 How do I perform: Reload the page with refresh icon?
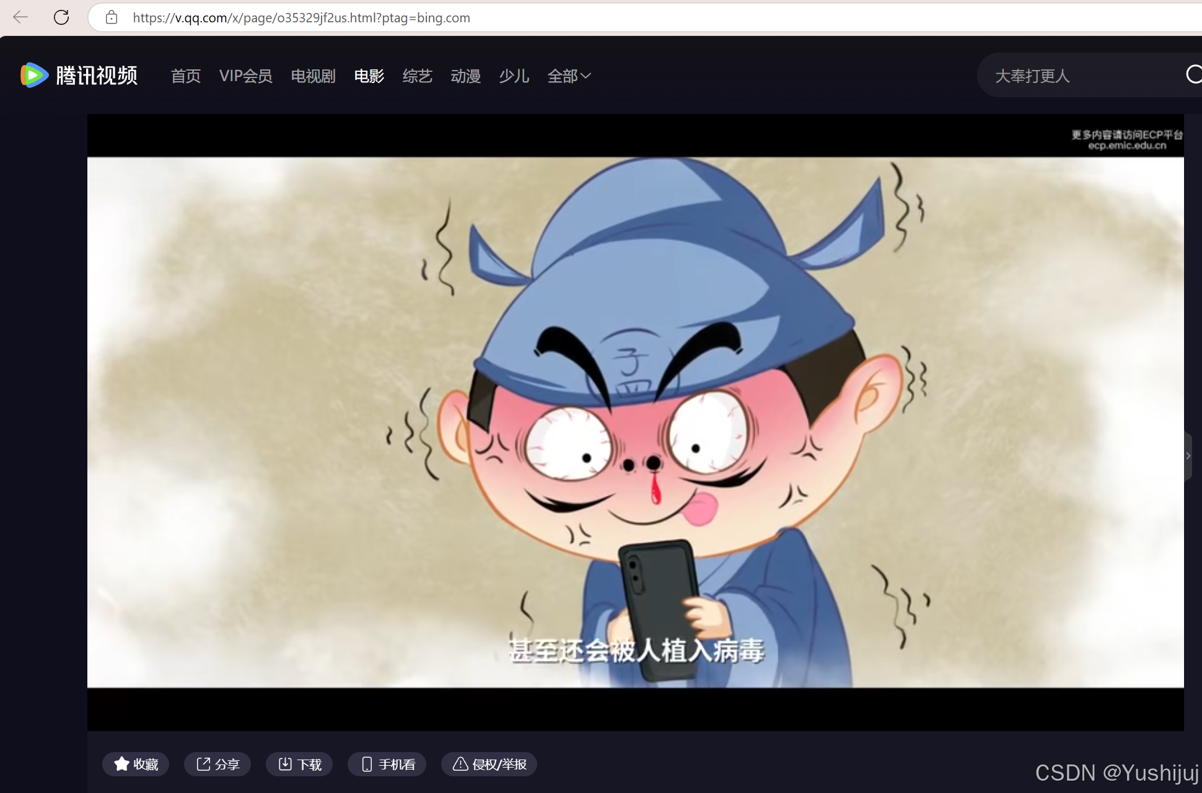[61, 17]
